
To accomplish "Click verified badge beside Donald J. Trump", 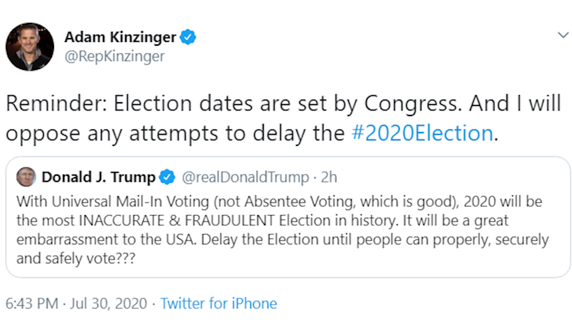I will coord(167,177).
